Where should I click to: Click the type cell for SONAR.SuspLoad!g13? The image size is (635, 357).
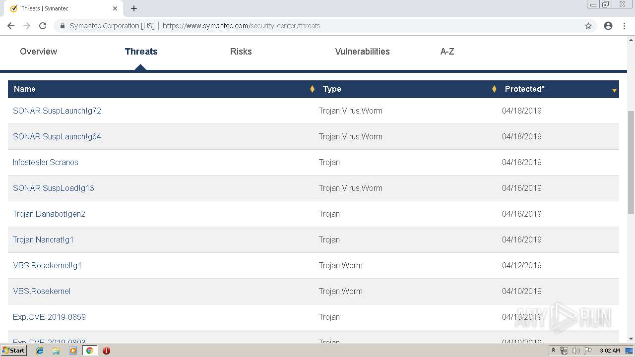coord(351,188)
